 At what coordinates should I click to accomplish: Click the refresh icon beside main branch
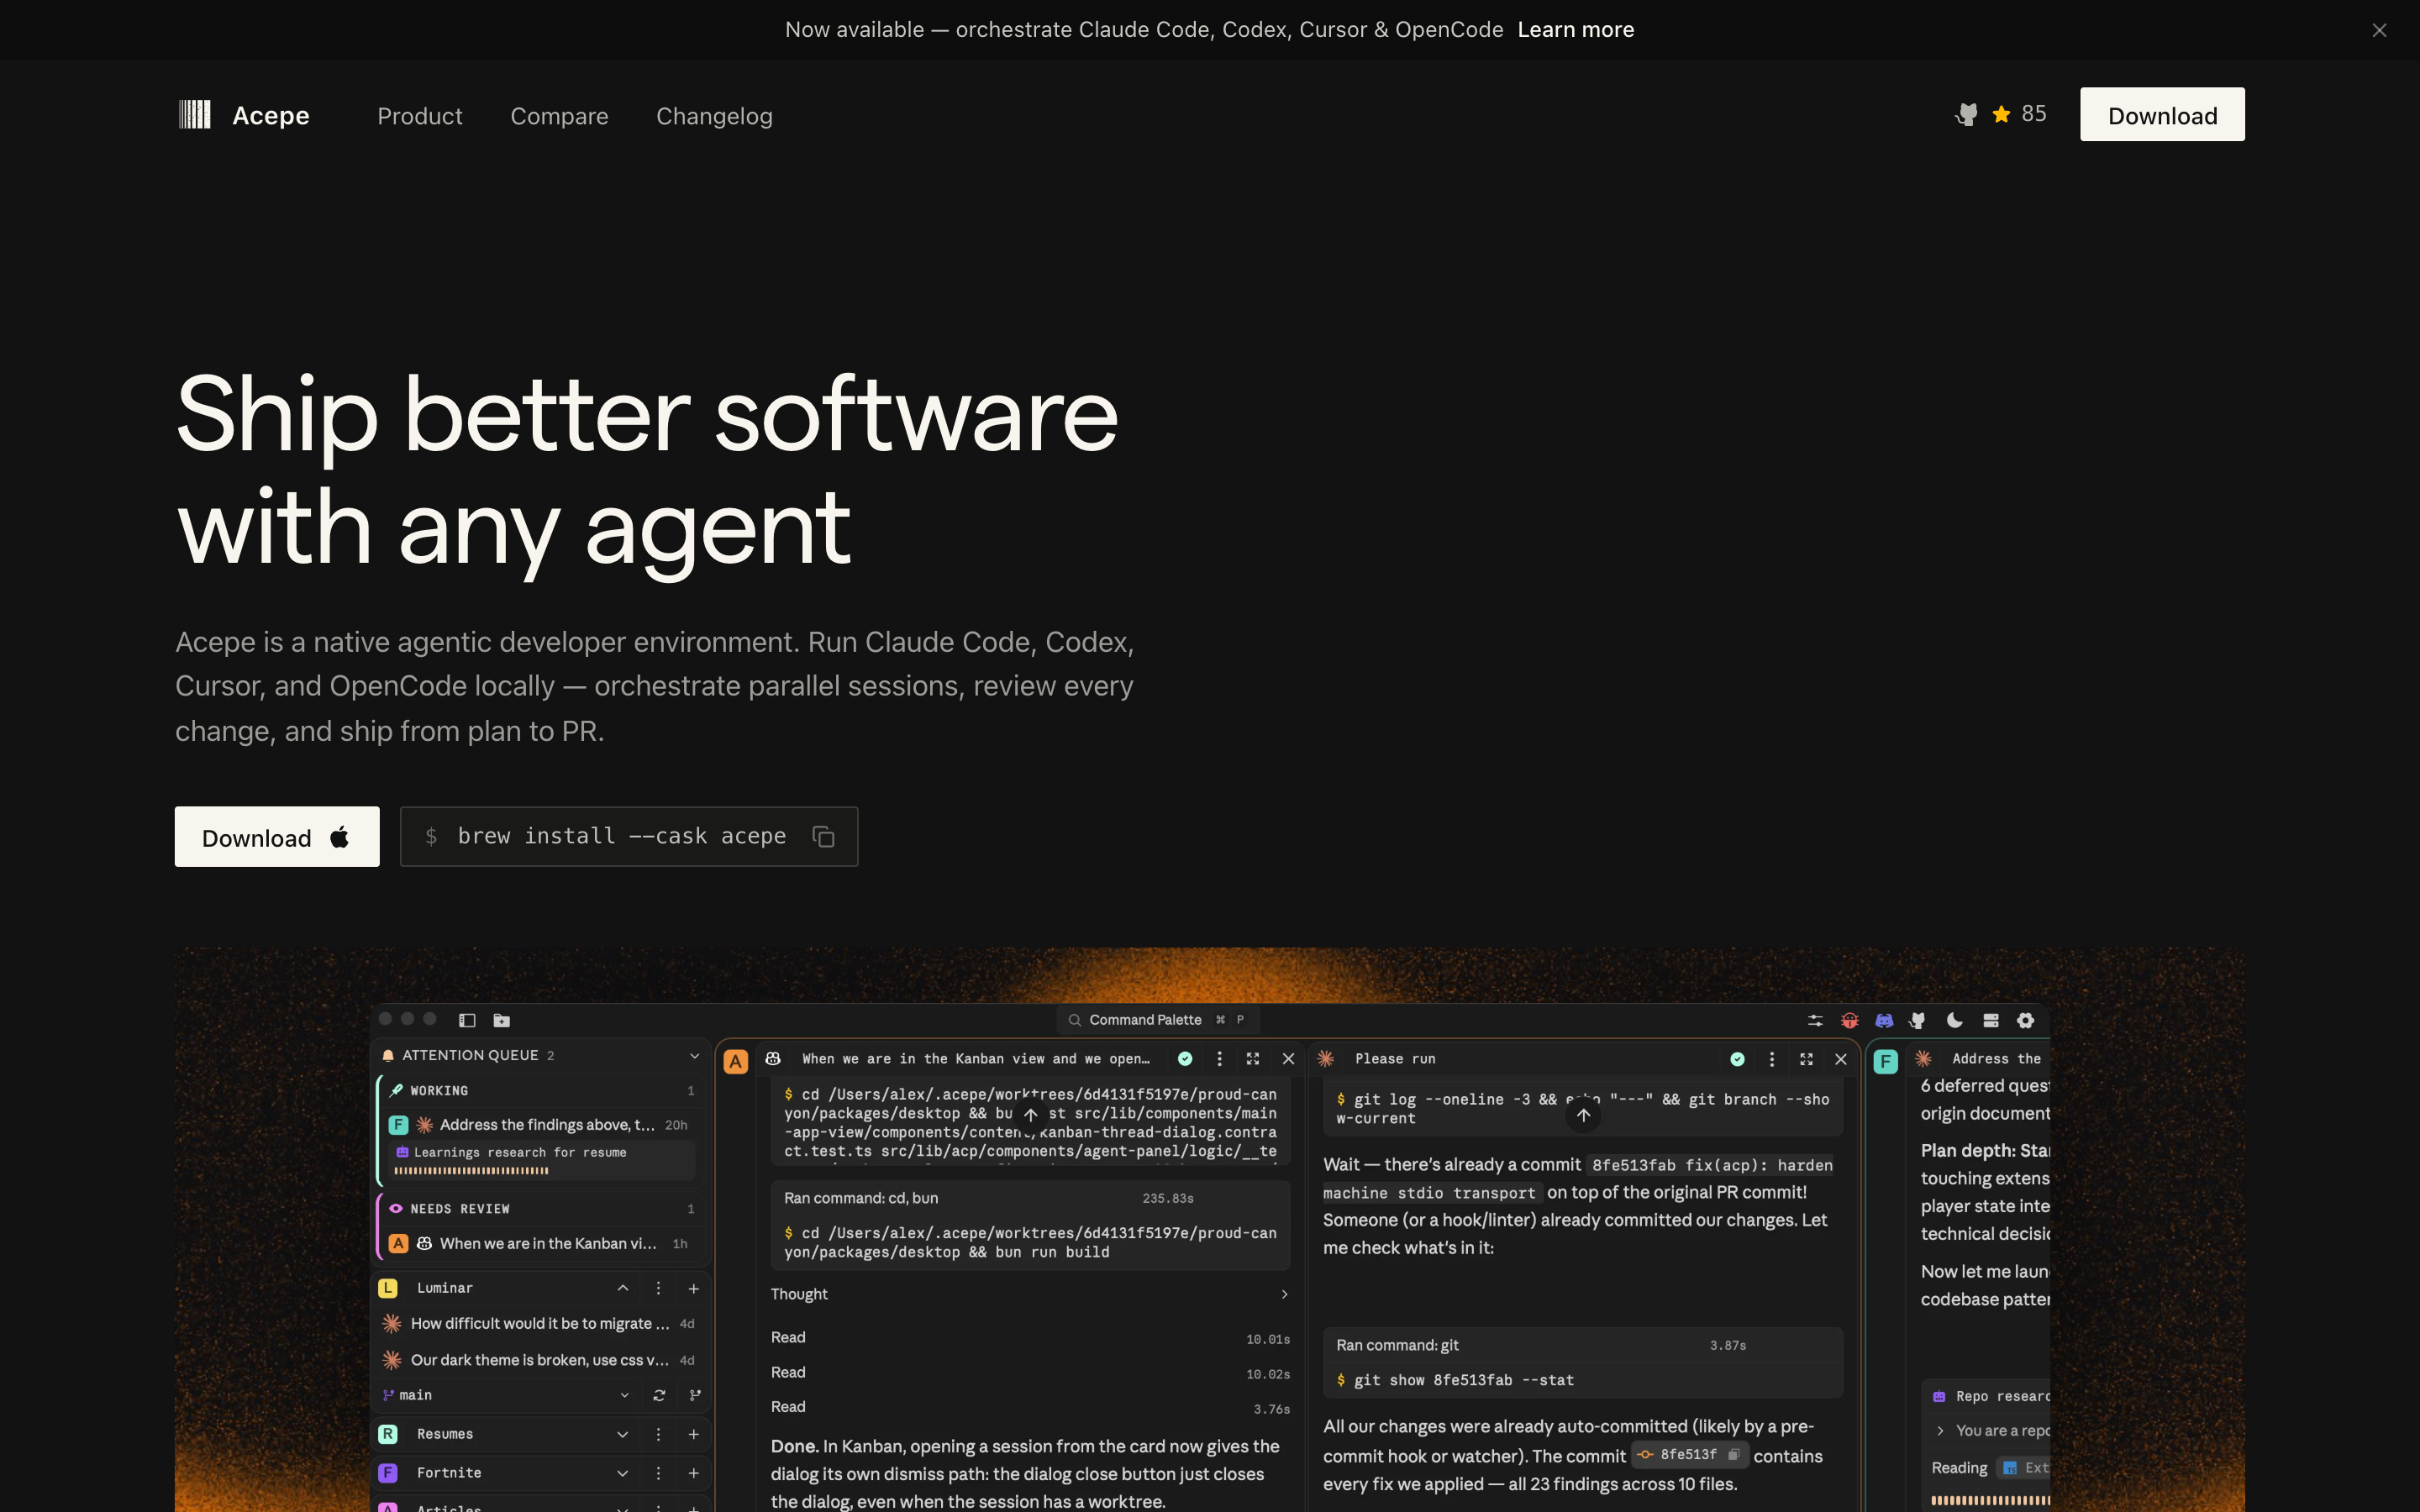pyautogui.click(x=659, y=1395)
